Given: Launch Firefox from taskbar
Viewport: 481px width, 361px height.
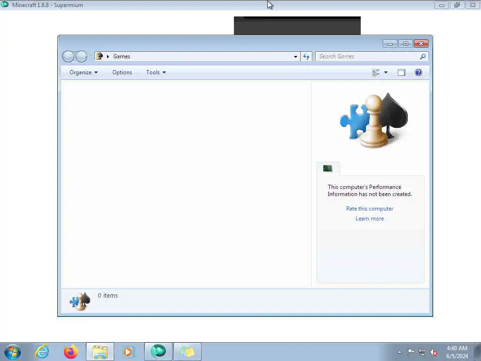Looking at the screenshot, I should pos(71,352).
